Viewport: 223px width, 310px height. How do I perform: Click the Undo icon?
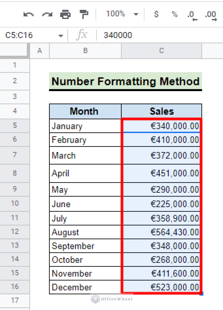28,14
